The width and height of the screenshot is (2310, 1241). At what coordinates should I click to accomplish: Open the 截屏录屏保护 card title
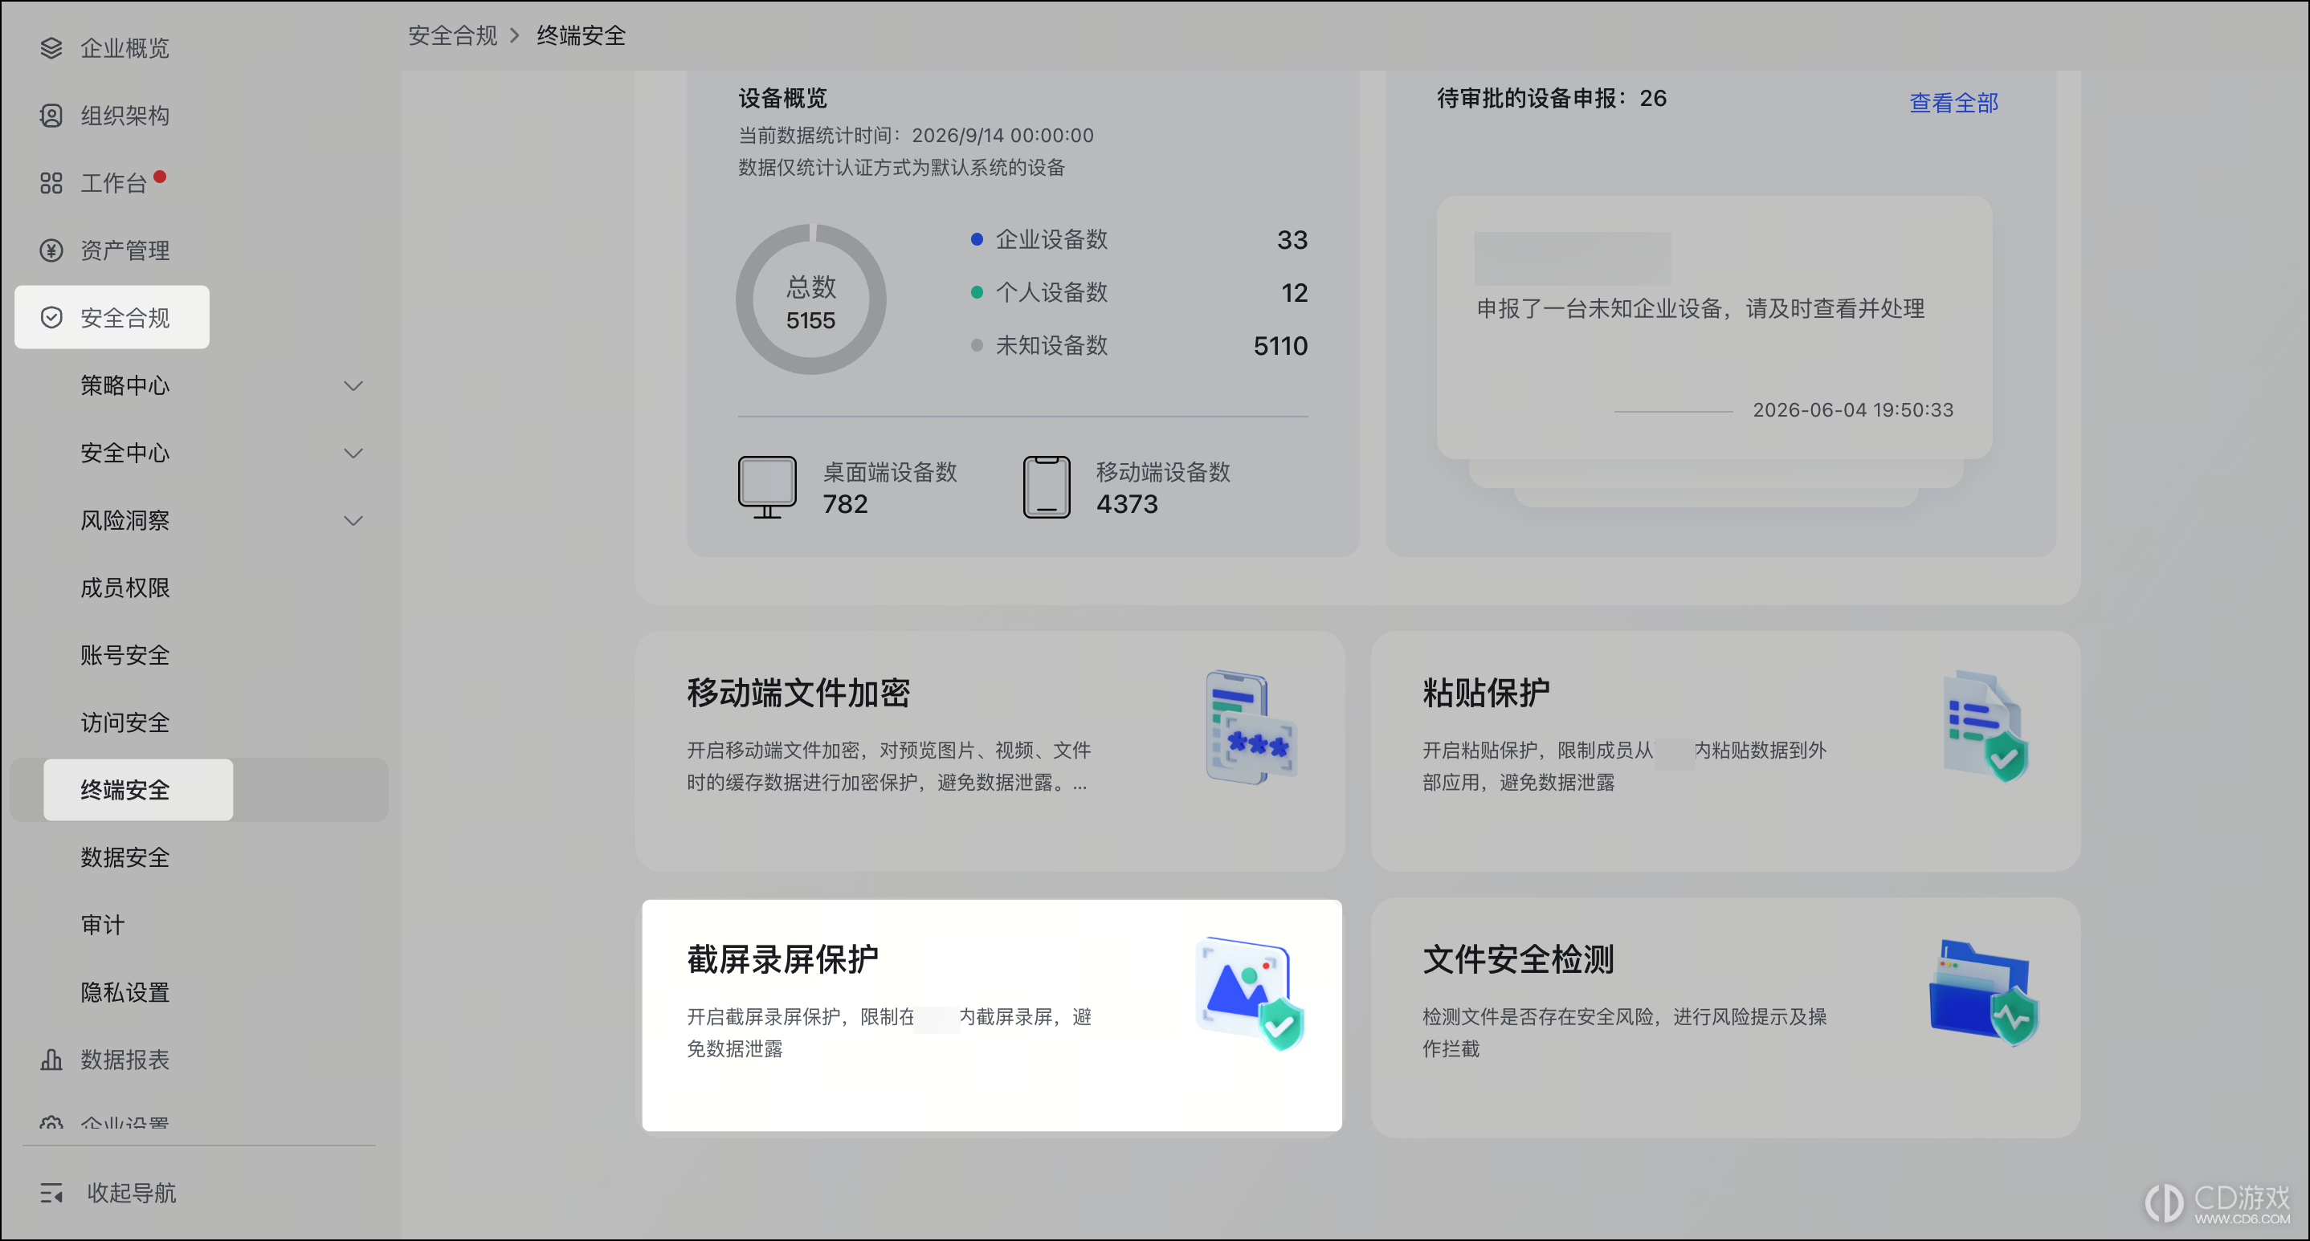(782, 958)
